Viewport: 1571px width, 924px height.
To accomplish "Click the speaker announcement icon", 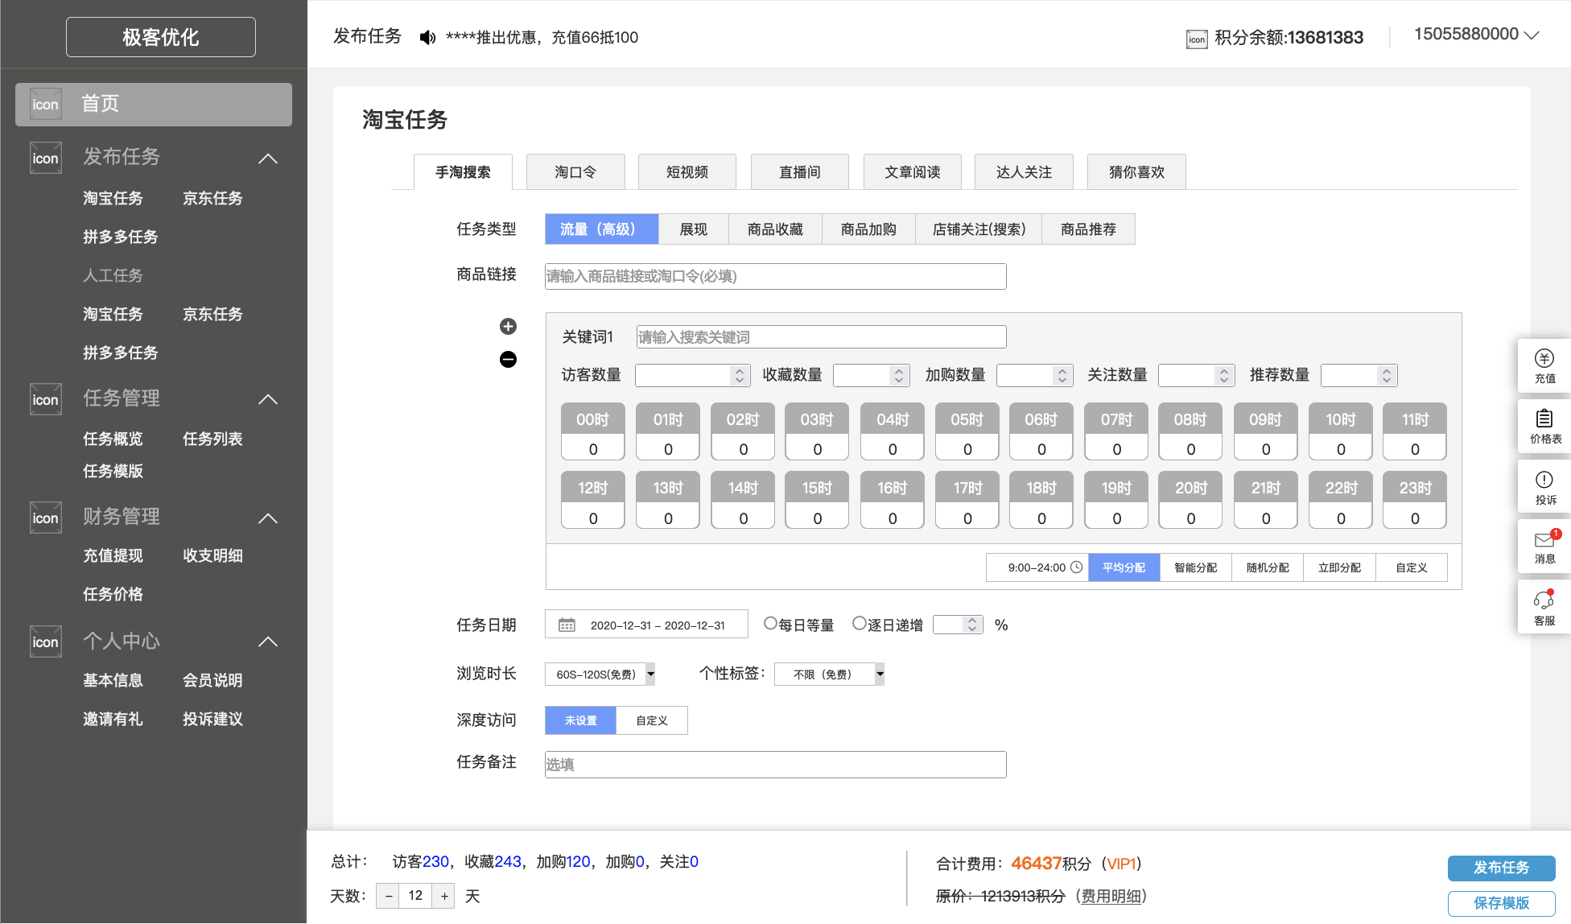I will pos(427,37).
